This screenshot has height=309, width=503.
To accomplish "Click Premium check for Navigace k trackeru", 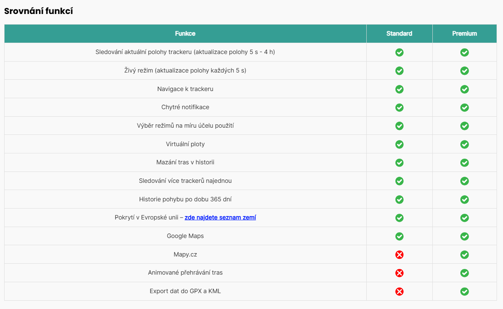I will (464, 89).
